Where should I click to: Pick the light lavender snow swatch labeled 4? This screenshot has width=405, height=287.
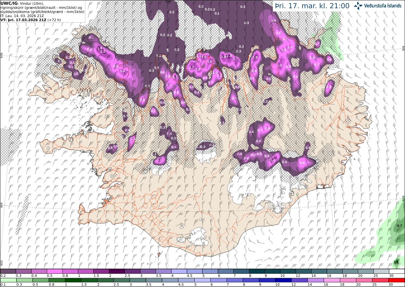coord(179,271)
